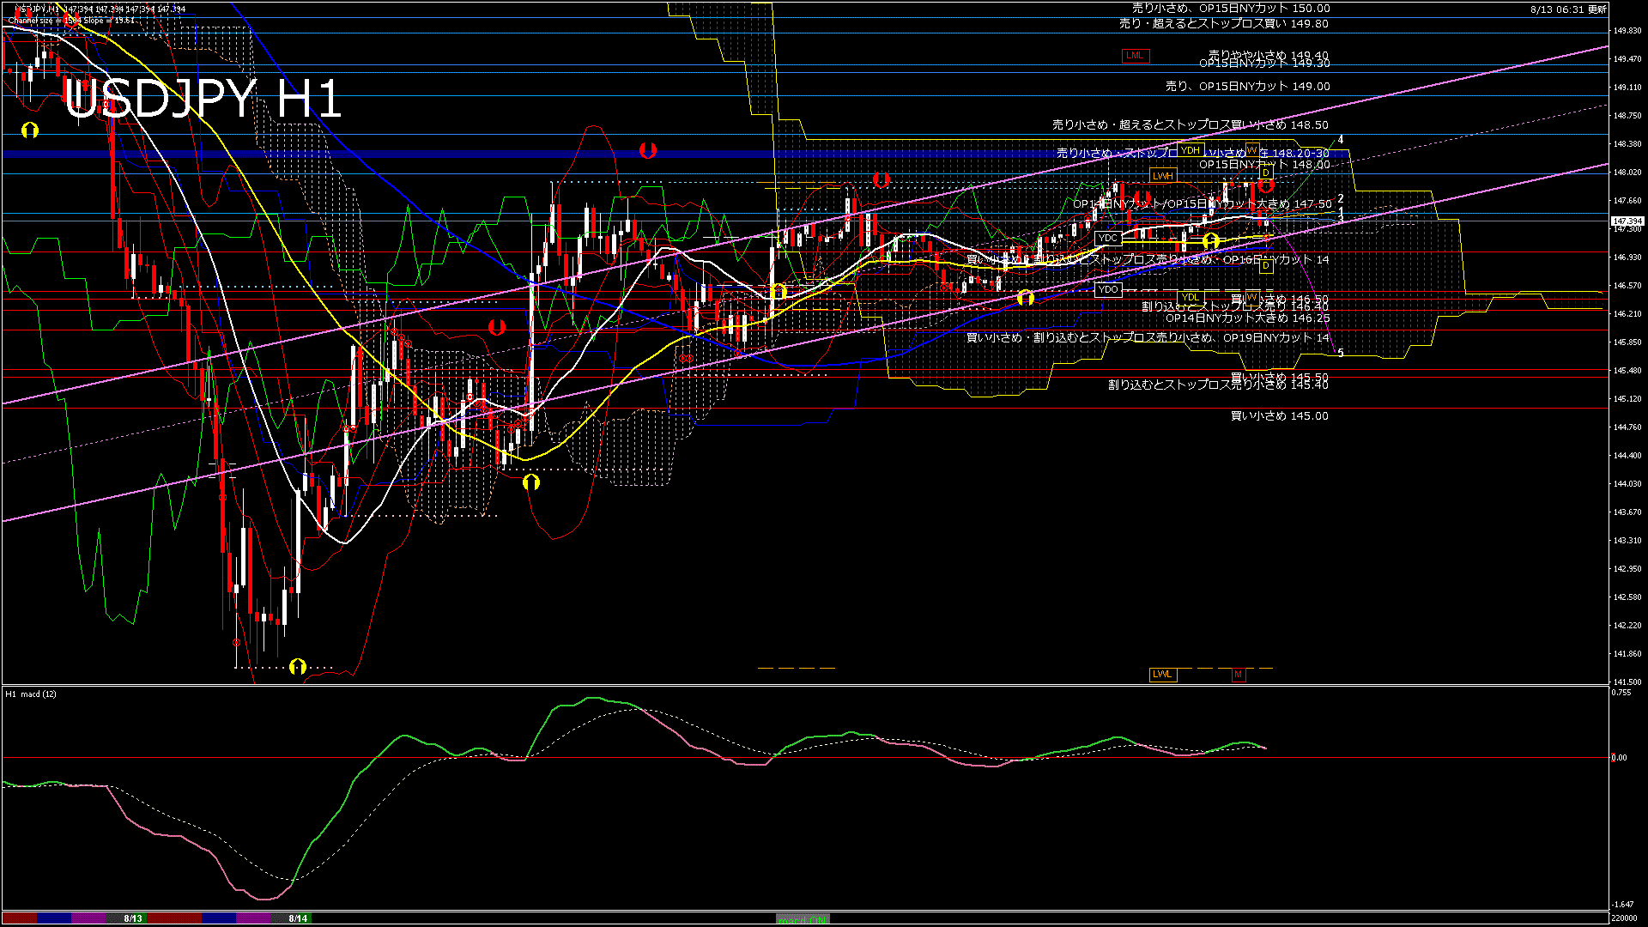Viewport: 1648px width, 927px height.
Task: Click the YDH price label
Action: 1190,150
